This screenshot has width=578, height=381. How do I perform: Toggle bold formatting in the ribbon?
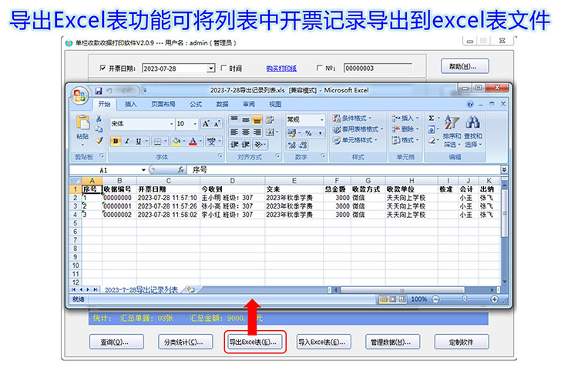click(116, 142)
